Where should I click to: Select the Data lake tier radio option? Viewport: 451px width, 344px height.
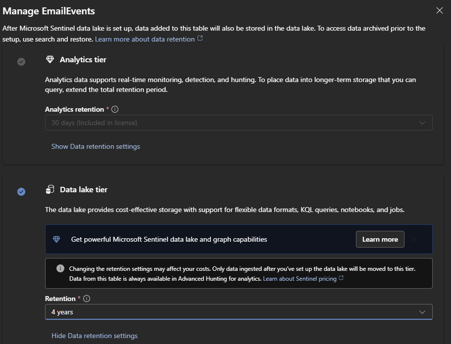(x=21, y=192)
